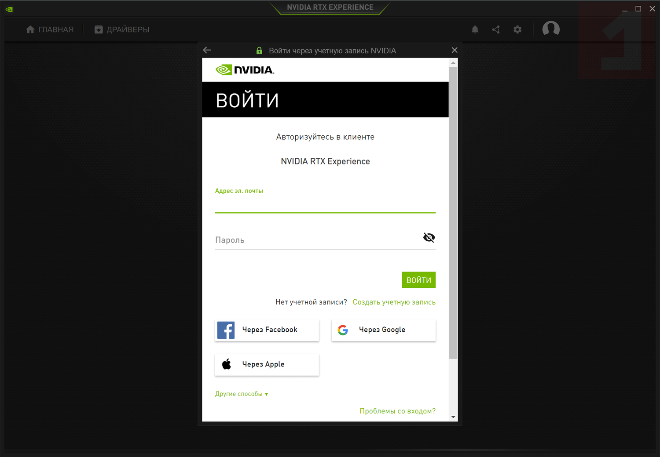Sign in Через Facebook

coord(267,330)
